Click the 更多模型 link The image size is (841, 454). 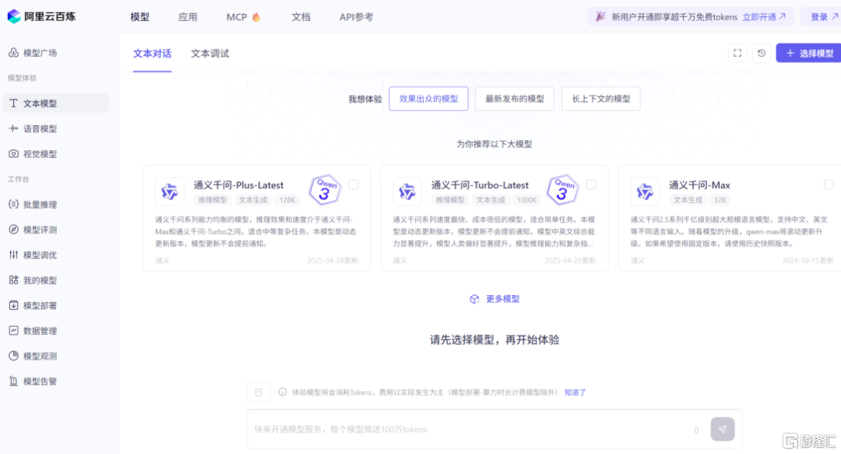point(502,299)
